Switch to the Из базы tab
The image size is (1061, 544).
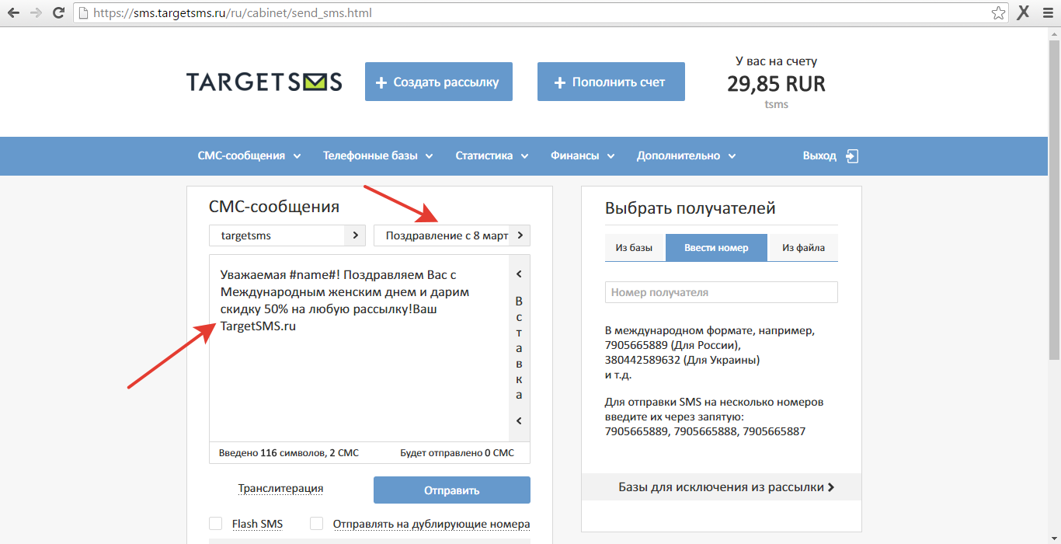(x=635, y=248)
